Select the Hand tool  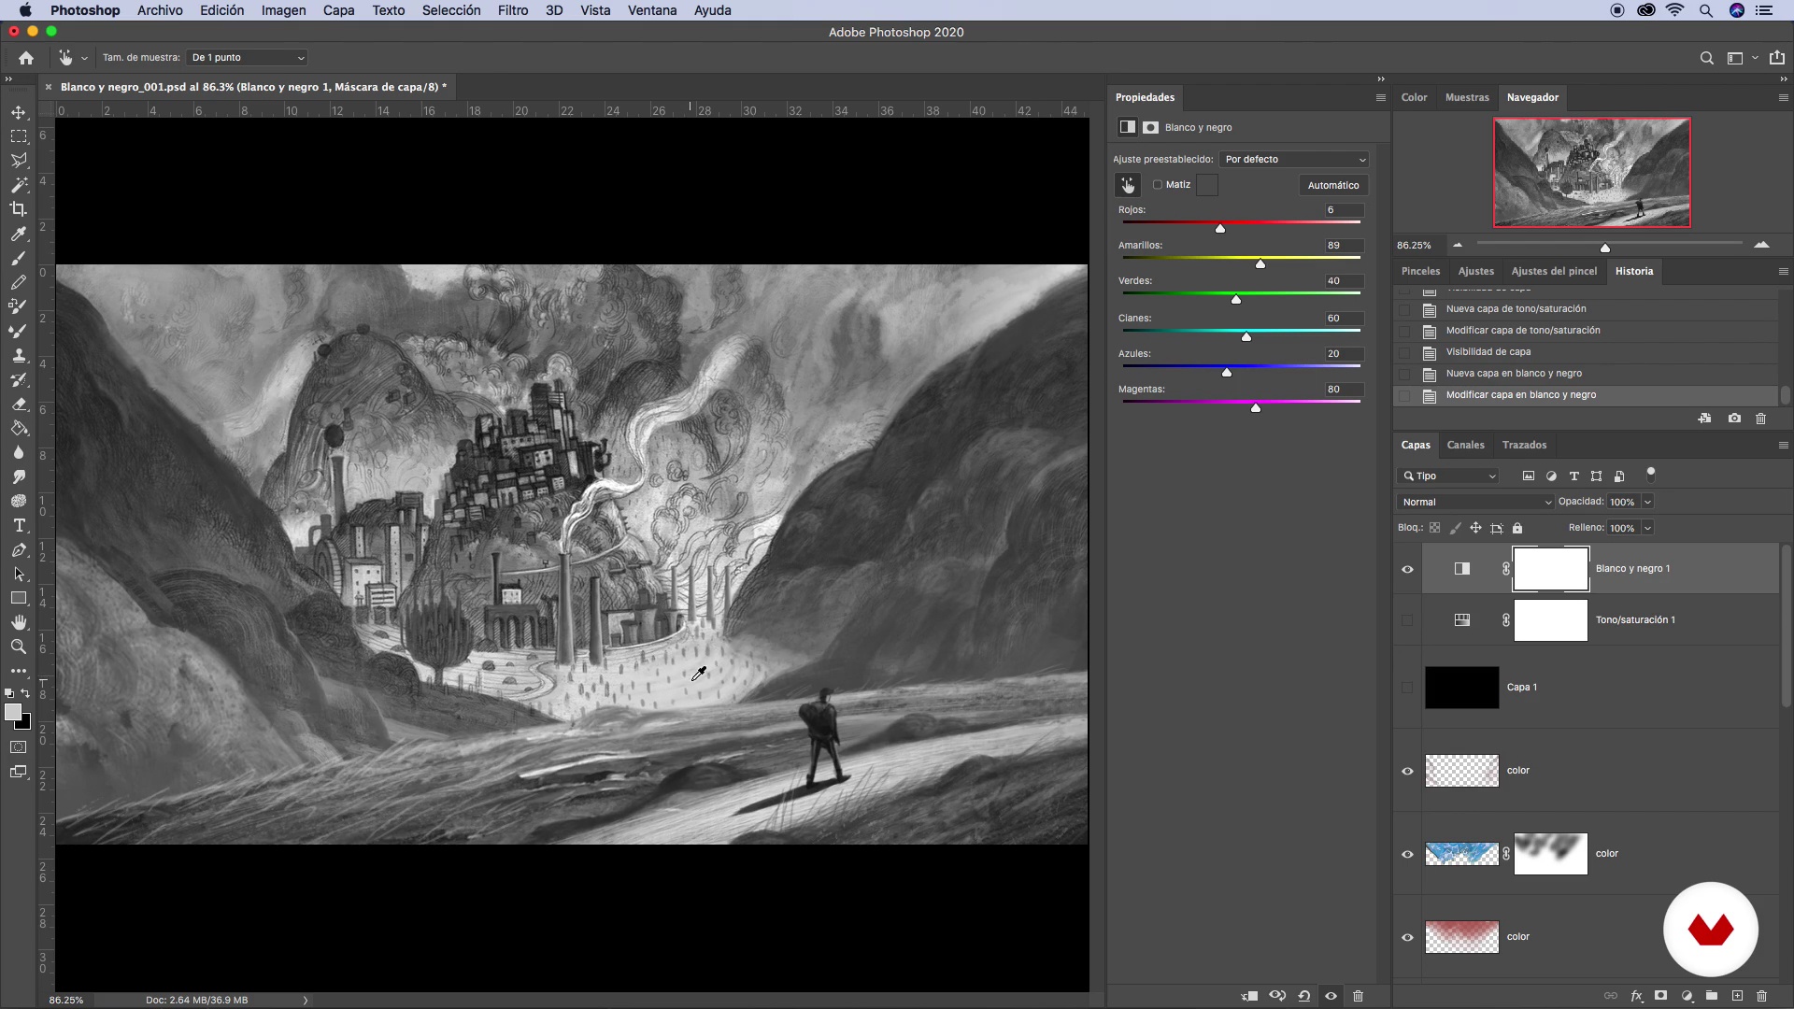pos(19,622)
